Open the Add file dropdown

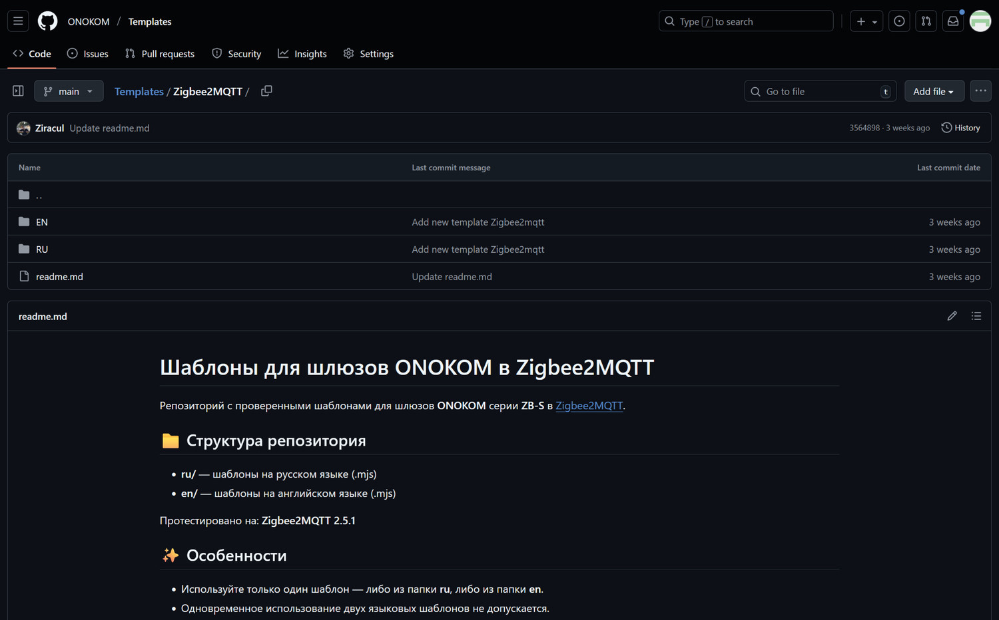pyautogui.click(x=934, y=91)
